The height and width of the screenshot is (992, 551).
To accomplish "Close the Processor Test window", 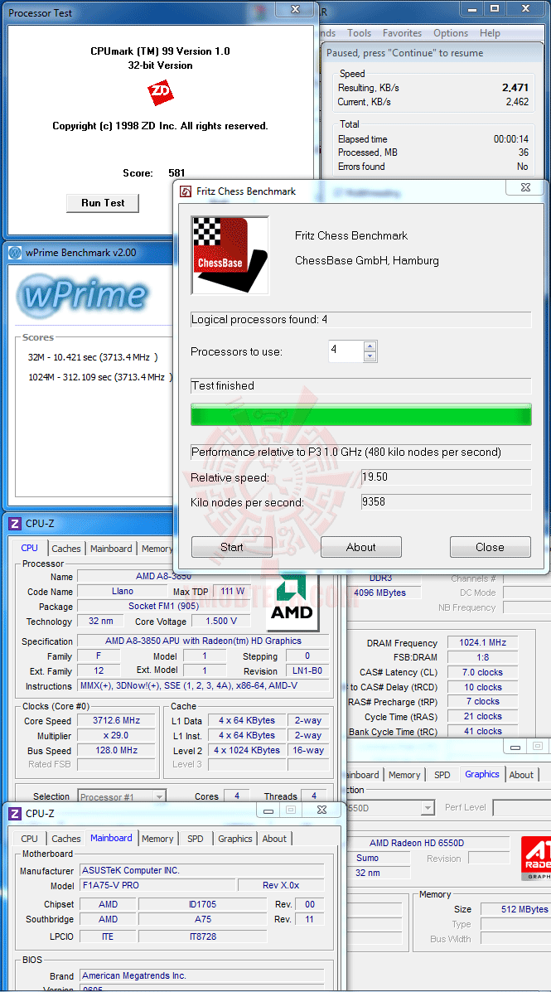I will point(296,9).
